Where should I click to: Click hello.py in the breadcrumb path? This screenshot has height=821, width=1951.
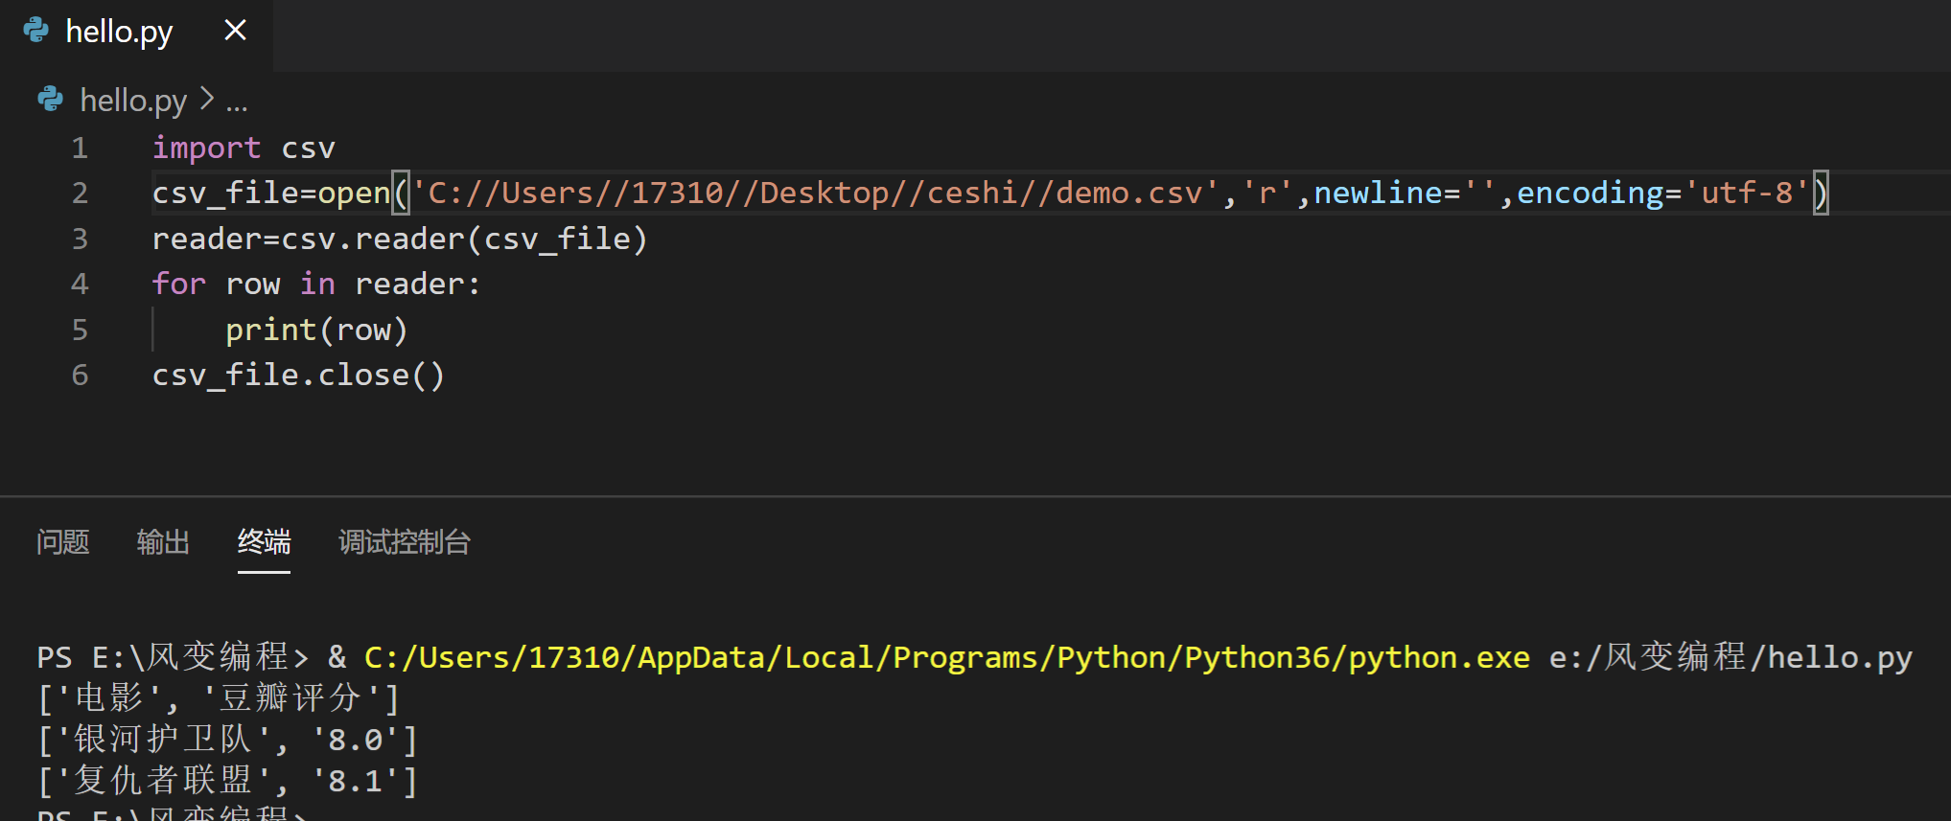click(133, 100)
